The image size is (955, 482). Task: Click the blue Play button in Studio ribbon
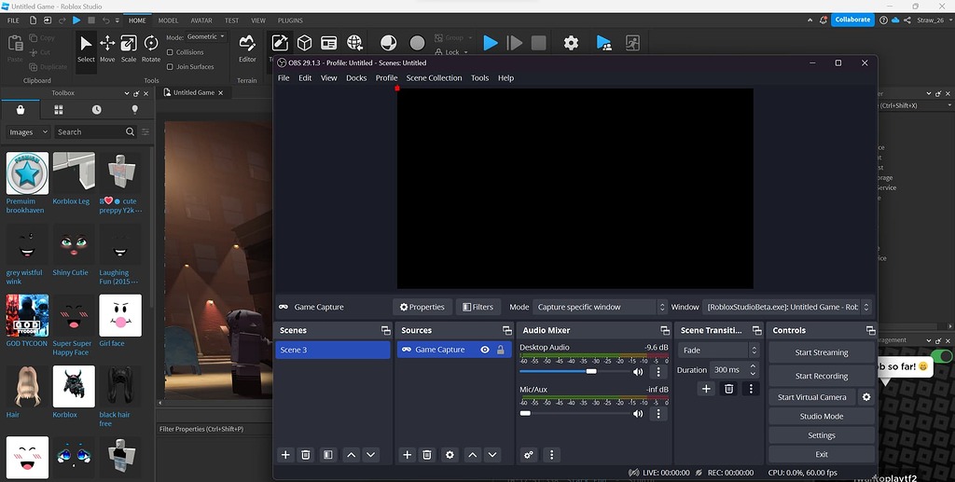491,43
